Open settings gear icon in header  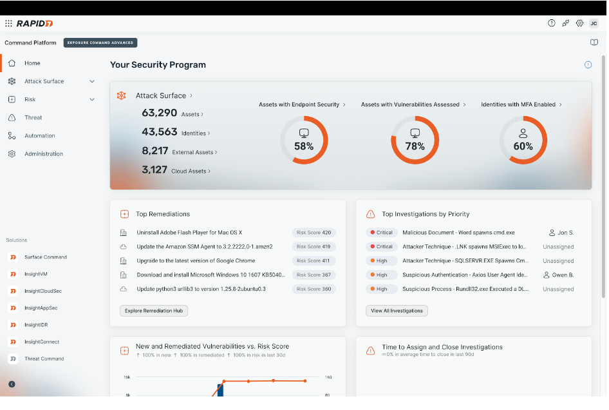pos(579,23)
